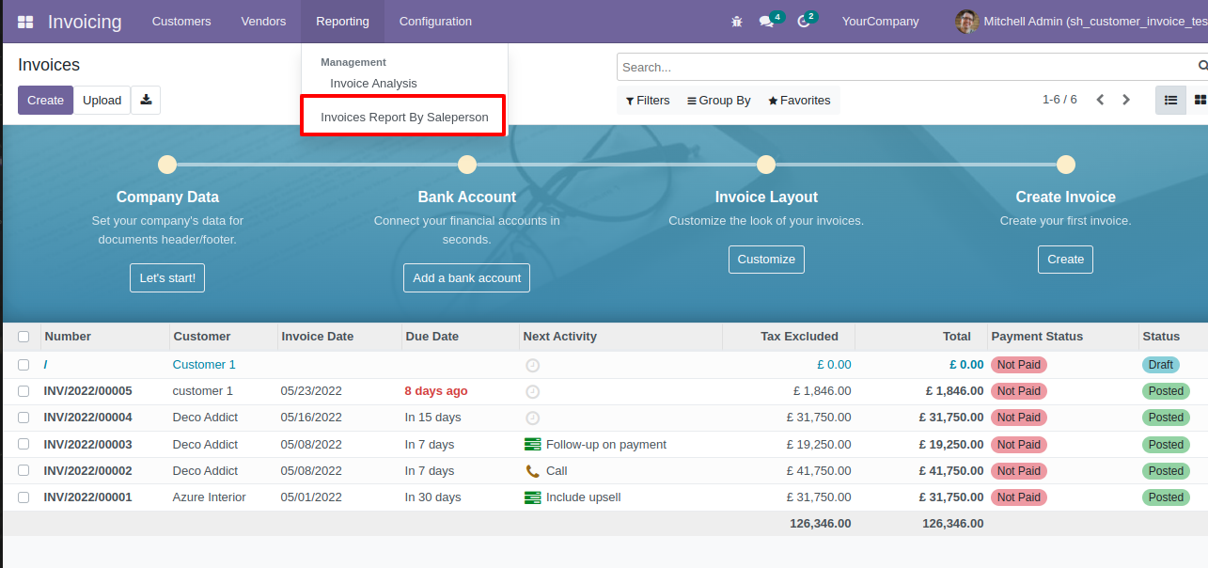Open the Filters dropdown

[648, 101]
